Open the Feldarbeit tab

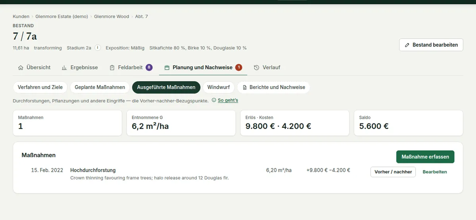tap(131, 68)
